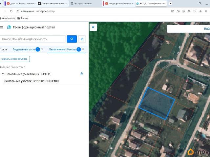The width and height of the screenshot is (210, 157).
Task: Collapse the Земельные участки из ЕГРН group
Action: pyautogui.click(x=3, y=74)
